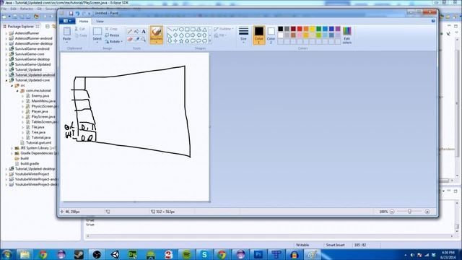Open the Paste dropdown arrow
Image resolution: width=462 pixels, height=260 pixels.
67,41
